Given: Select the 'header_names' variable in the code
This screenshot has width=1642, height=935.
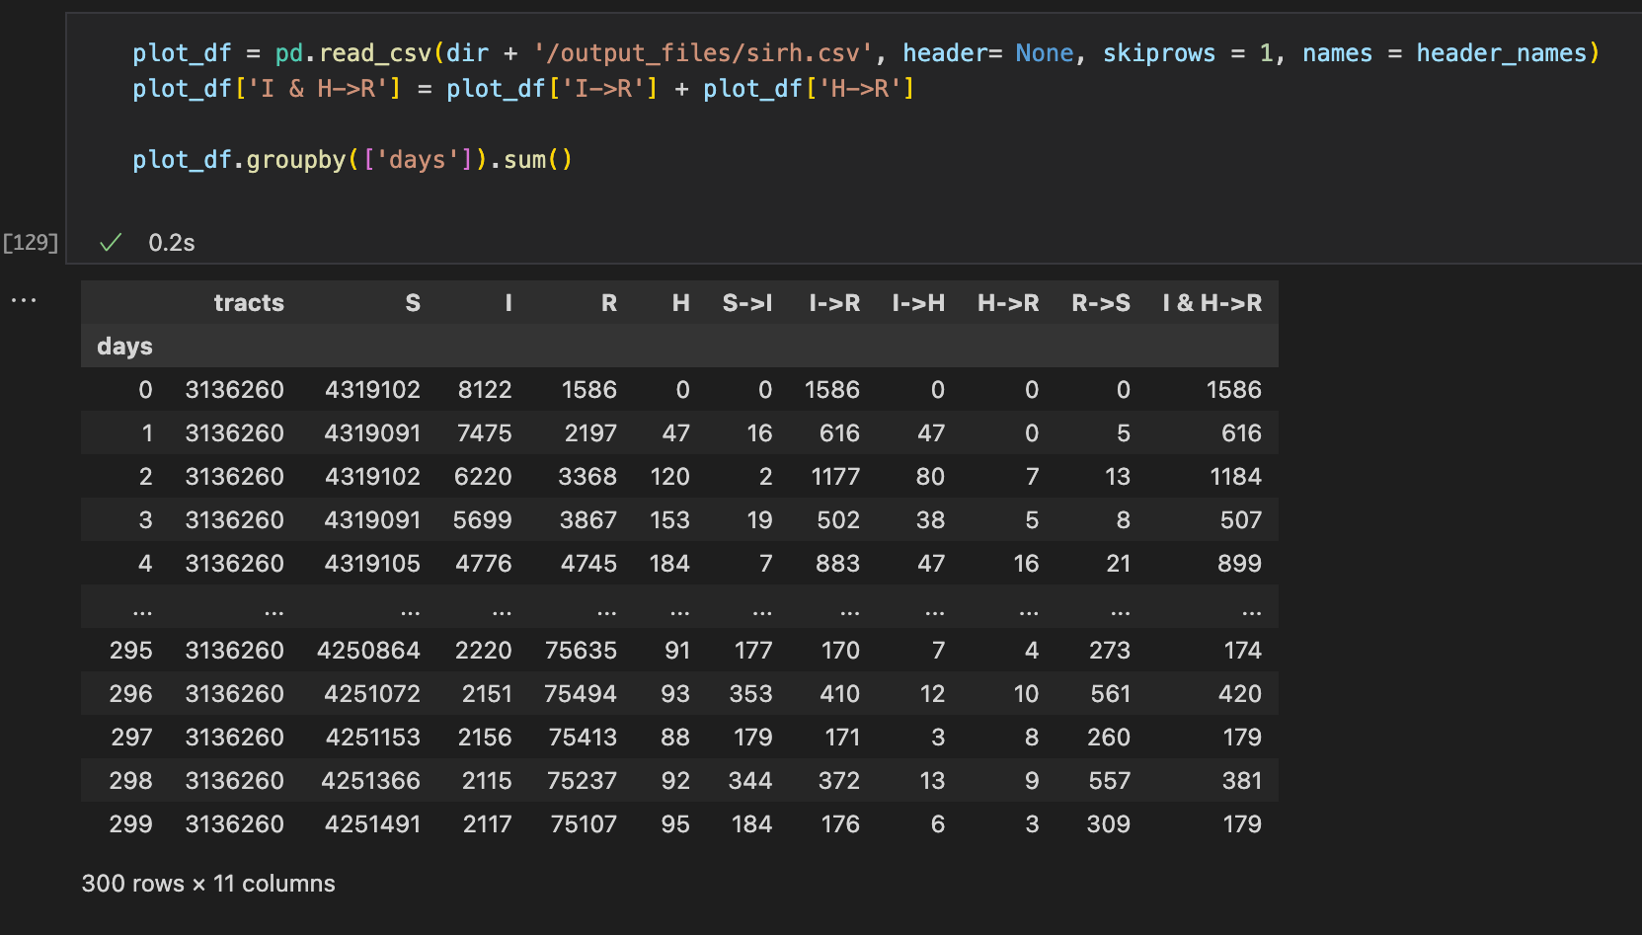Looking at the screenshot, I should pos(1503,52).
